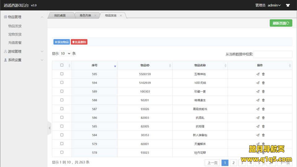Delete row 587 using its trash icon
The height and width of the screenshot is (167, 297).
263,109
